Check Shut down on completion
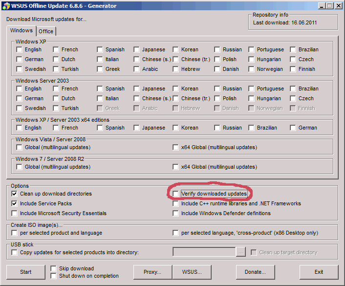The height and width of the screenshot is (286, 345). tap(54, 276)
